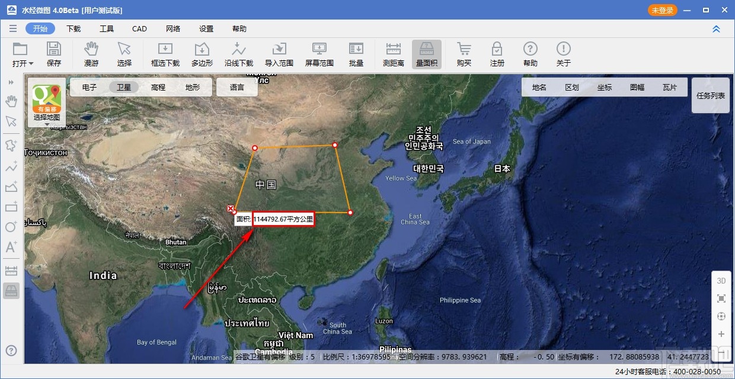Open the 任务列表 task list panel
This screenshot has height=379, width=735.
click(x=710, y=95)
